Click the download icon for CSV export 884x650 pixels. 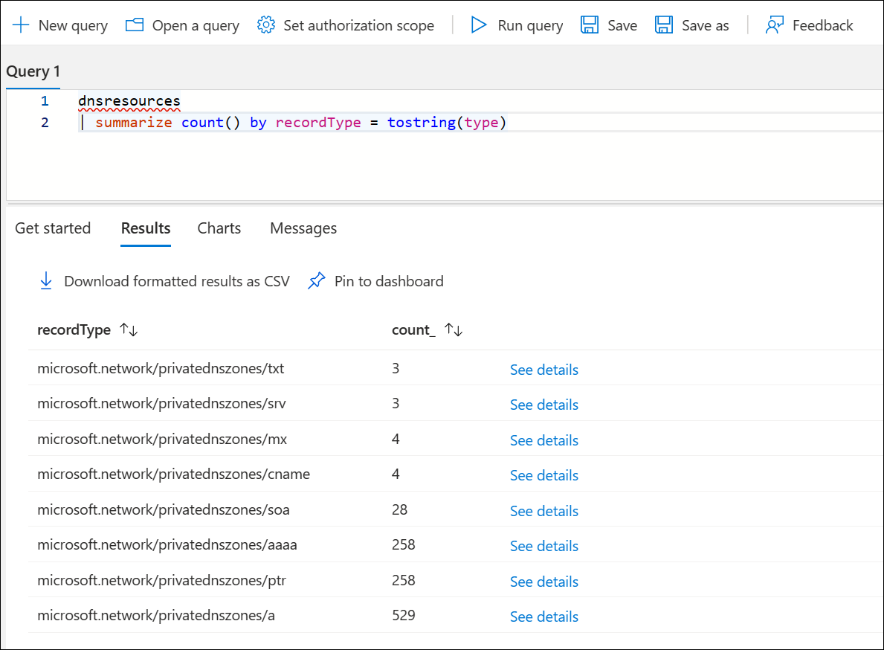pyautogui.click(x=46, y=280)
